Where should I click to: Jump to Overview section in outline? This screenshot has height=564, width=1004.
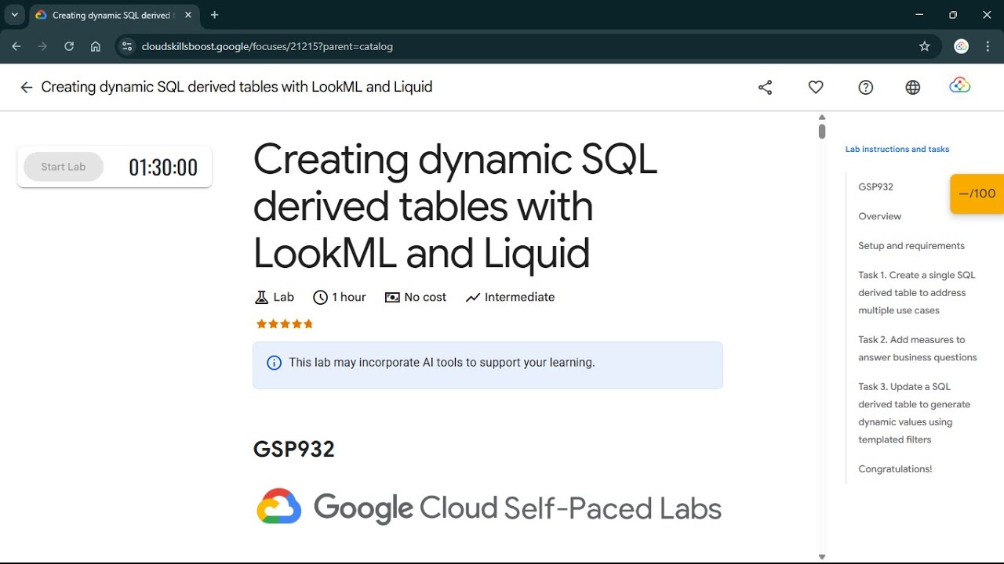click(879, 216)
